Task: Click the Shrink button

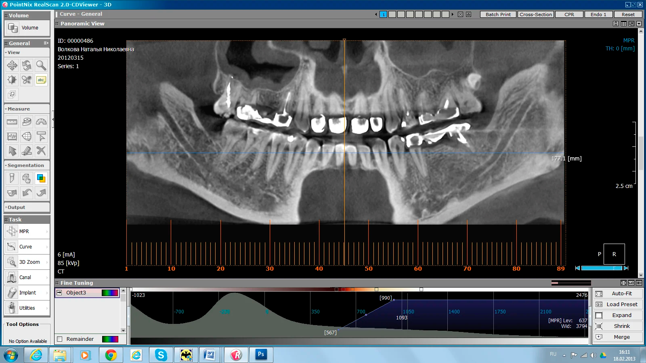Action: [618, 326]
